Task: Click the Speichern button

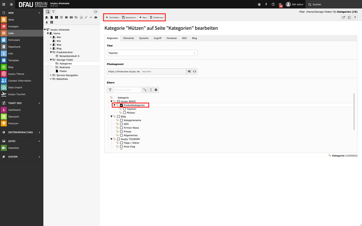Action: (129, 17)
